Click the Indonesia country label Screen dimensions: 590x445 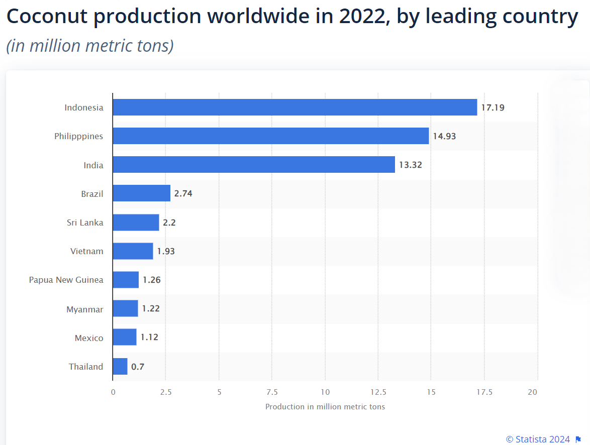84,107
